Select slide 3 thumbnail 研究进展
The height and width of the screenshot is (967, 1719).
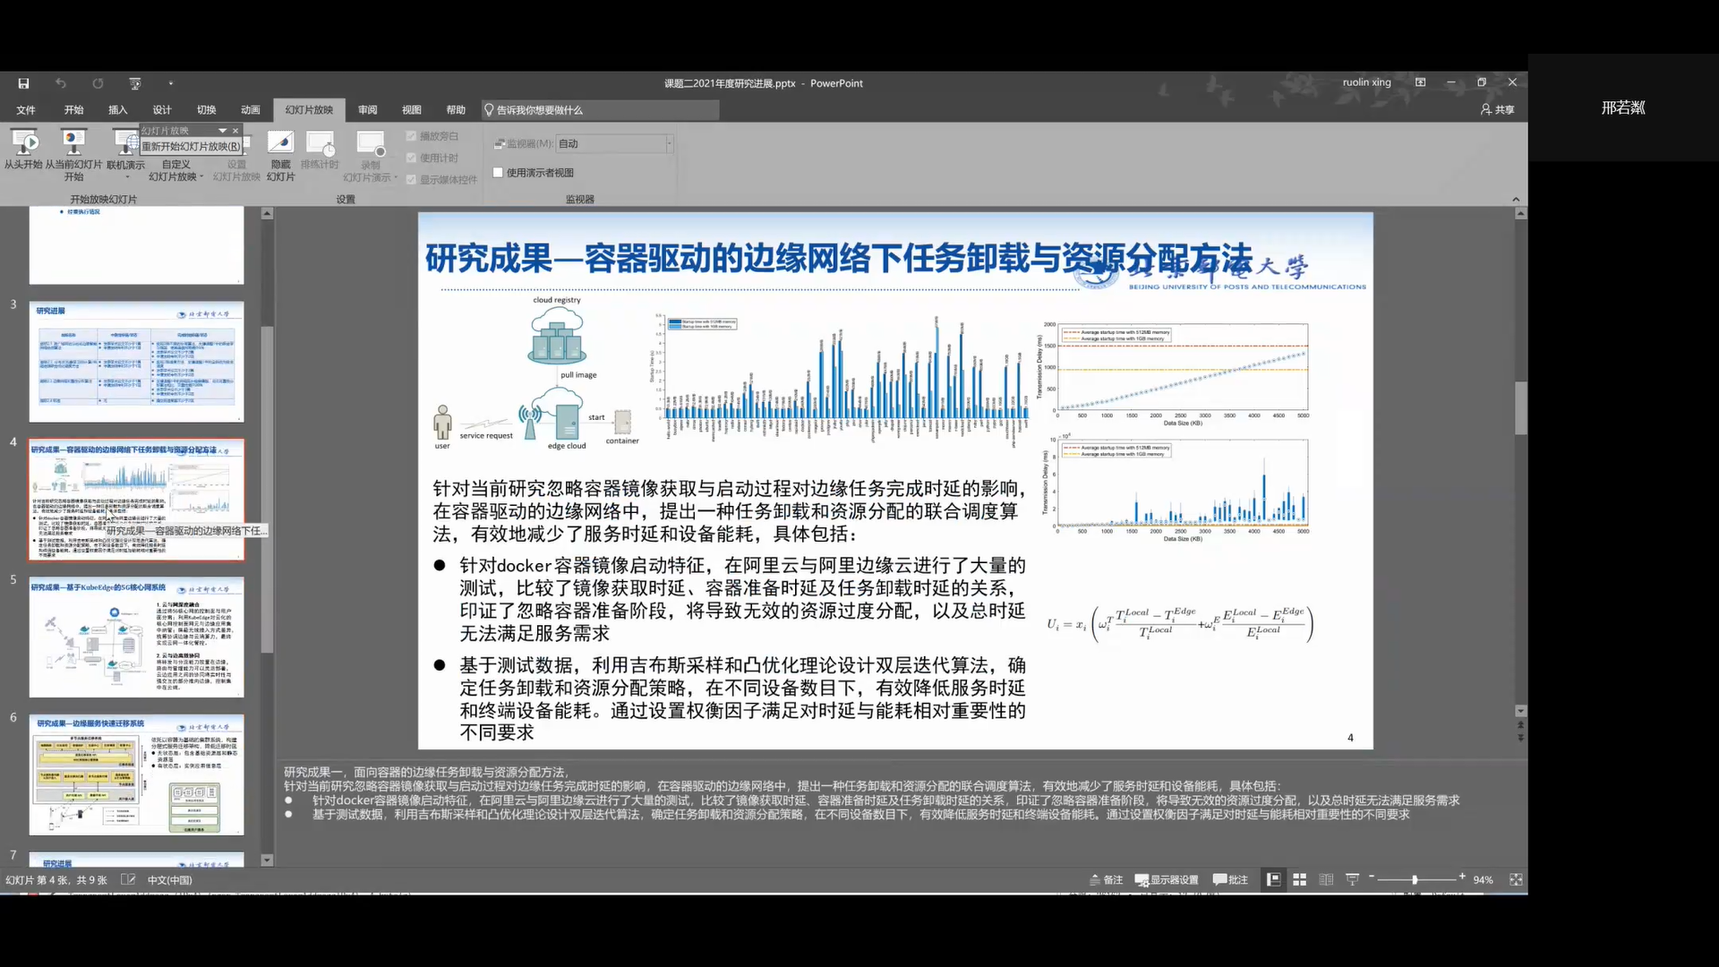[x=136, y=362]
